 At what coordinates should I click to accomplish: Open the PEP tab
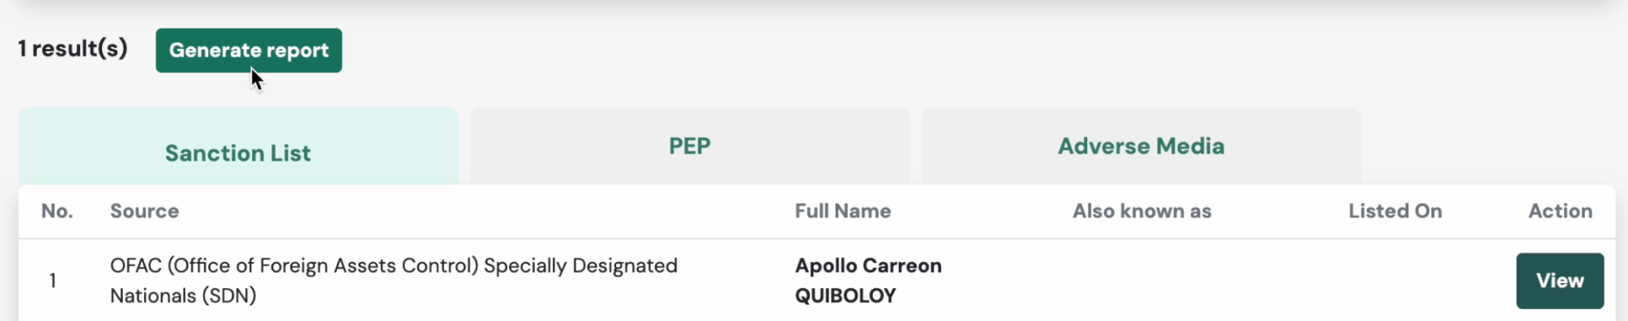coord(690,146)
